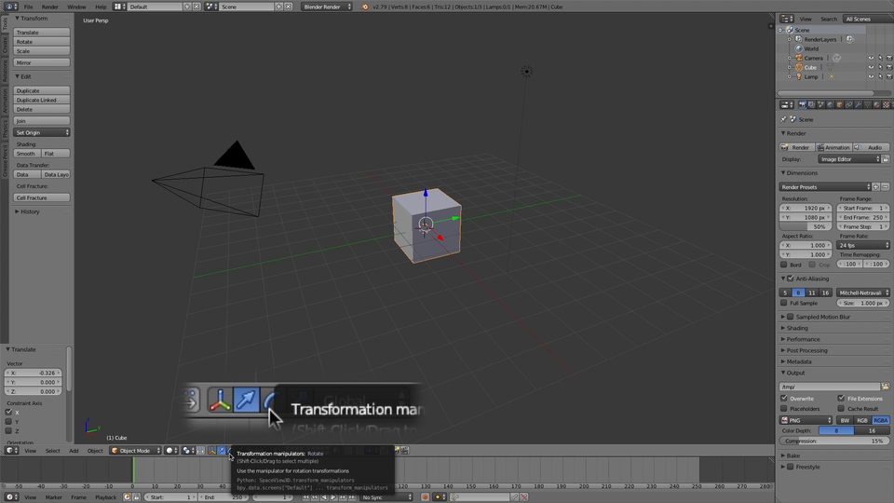Delete the Default screen layout with X icon
The width and height of the screenshot is (894, 503).
[x=196, y=7]
